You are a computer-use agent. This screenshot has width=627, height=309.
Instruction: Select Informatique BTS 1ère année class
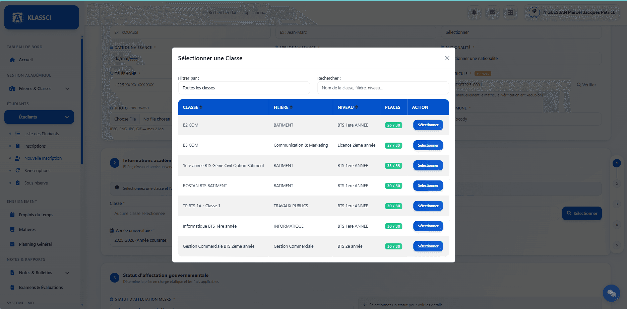pyautogui.click(x=428, y=226)
